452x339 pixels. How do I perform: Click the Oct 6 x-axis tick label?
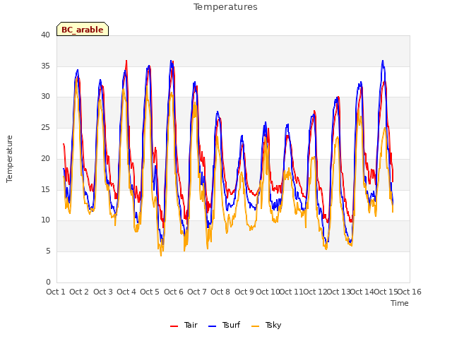click(x=174, y=292)
